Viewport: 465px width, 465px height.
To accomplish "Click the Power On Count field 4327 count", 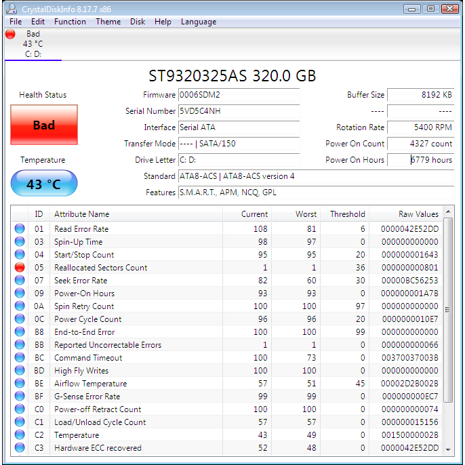I will pyautogui.click(x=420, y=144).
